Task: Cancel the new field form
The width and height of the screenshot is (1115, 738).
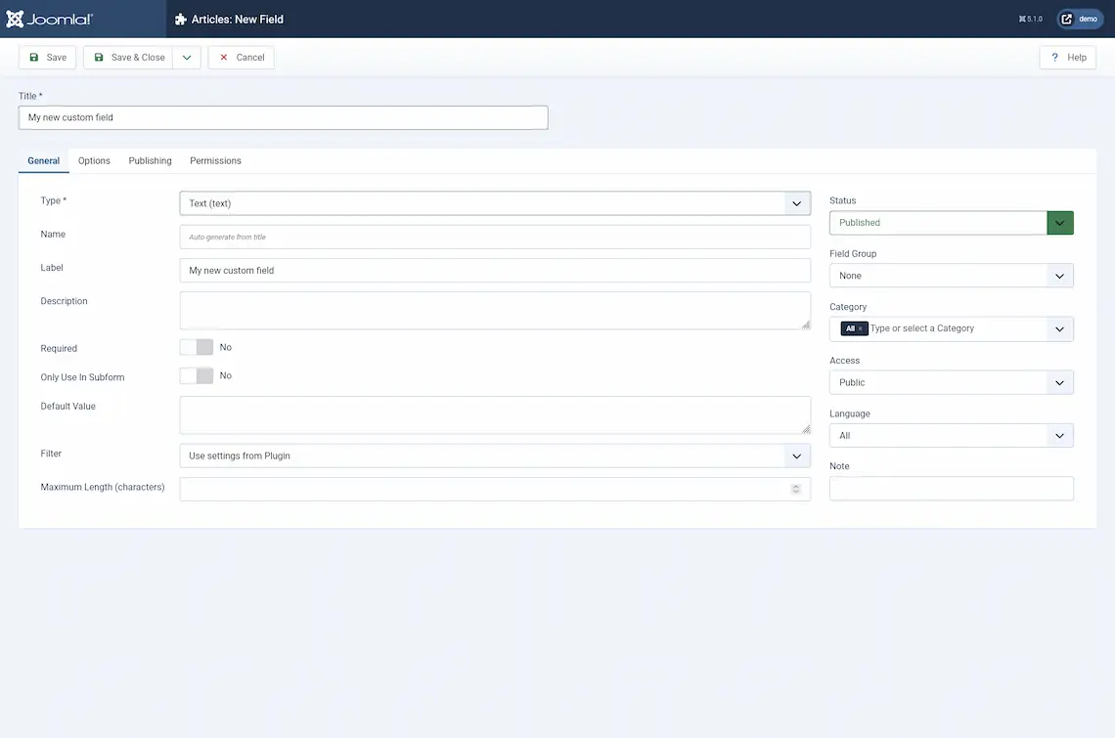Action: coord(241,58)
